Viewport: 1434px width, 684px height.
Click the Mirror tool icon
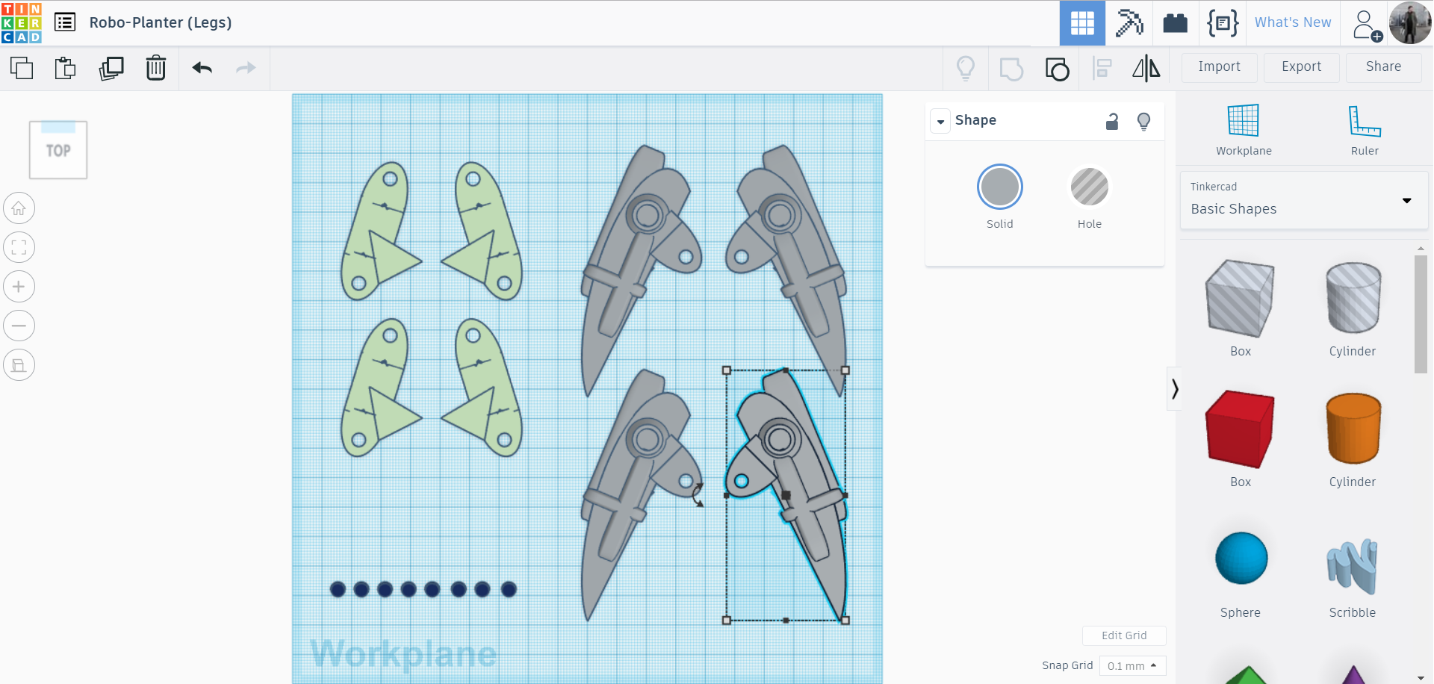tap(1146, 69)
